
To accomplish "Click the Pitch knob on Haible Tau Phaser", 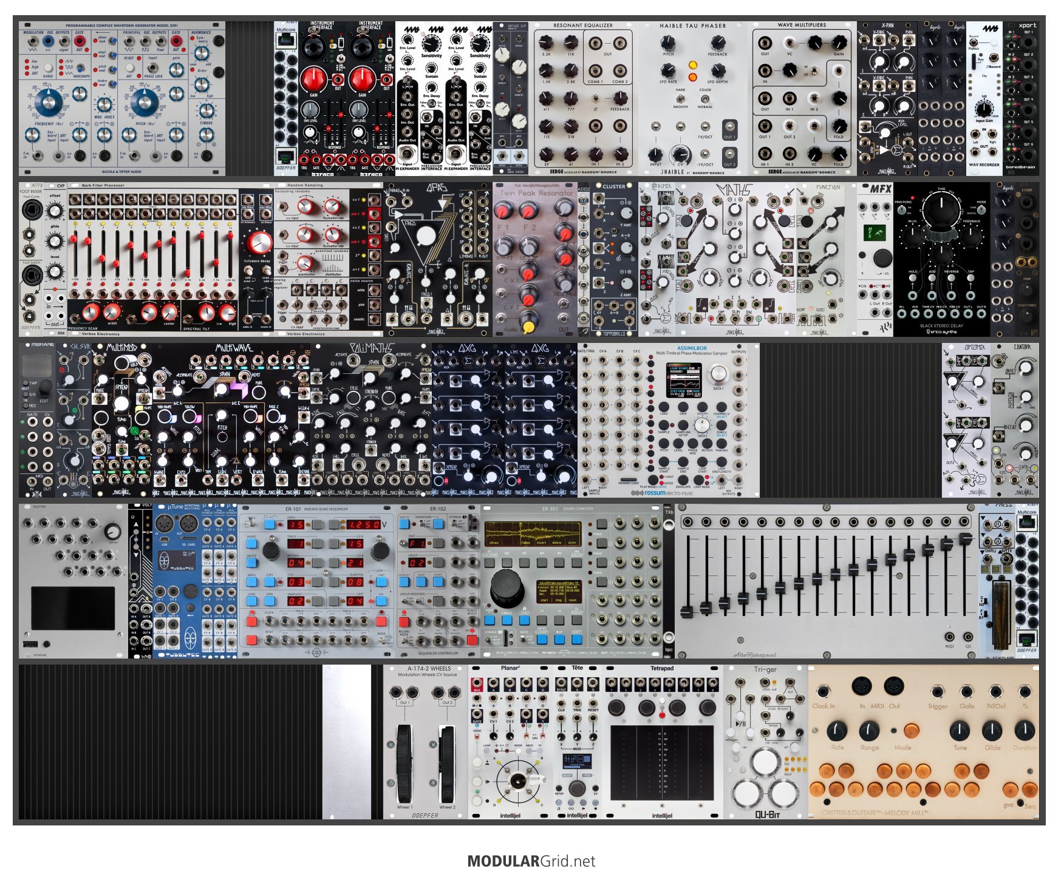I will 668,42.
